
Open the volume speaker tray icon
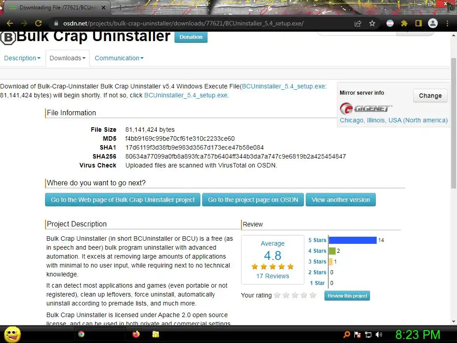click(379, 335)
